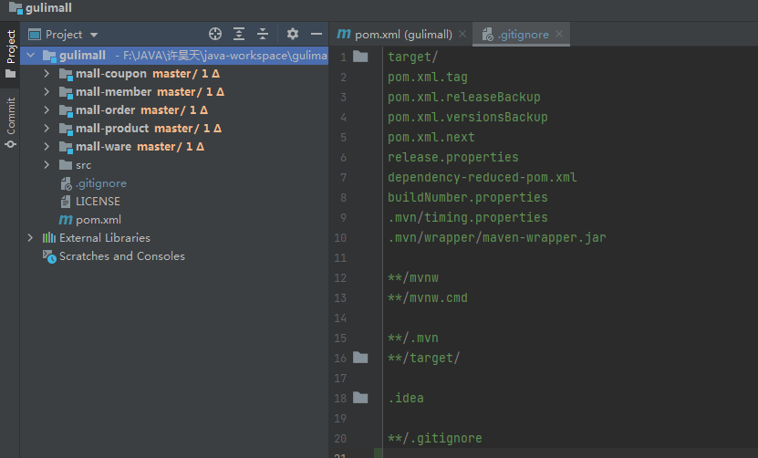This screenshot has width=758, height=458.
Task: Click on 'buildNumber.properties' line
Action: [468, 198]
